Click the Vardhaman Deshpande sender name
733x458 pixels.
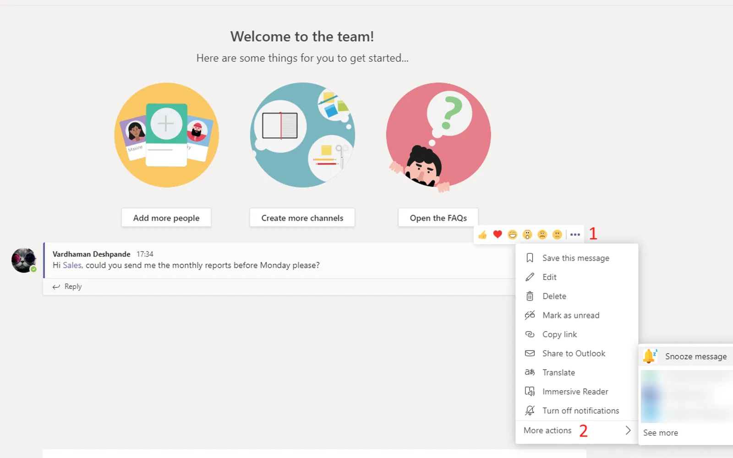[92, 254]
